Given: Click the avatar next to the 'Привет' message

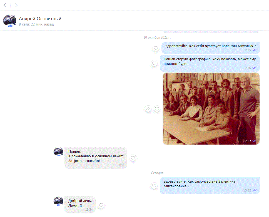Looking at the screenshot, I should pyautogui.click(x=58, y=152).
